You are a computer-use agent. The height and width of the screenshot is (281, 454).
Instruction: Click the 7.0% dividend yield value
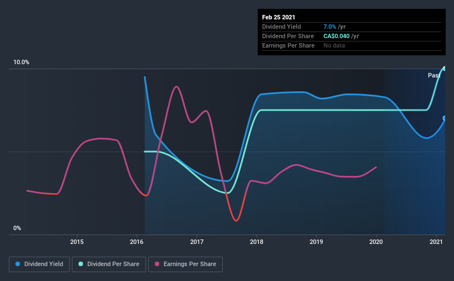[330, 27]
